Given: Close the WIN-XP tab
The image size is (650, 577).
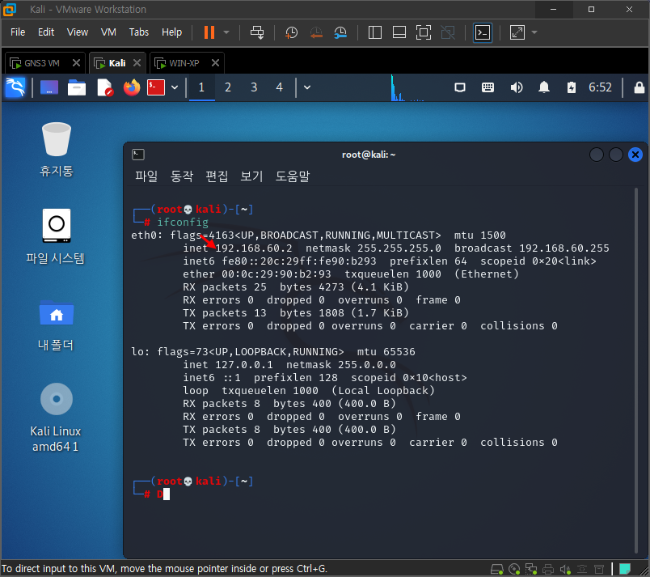Looking at the screenshot, I should [215, 63].
